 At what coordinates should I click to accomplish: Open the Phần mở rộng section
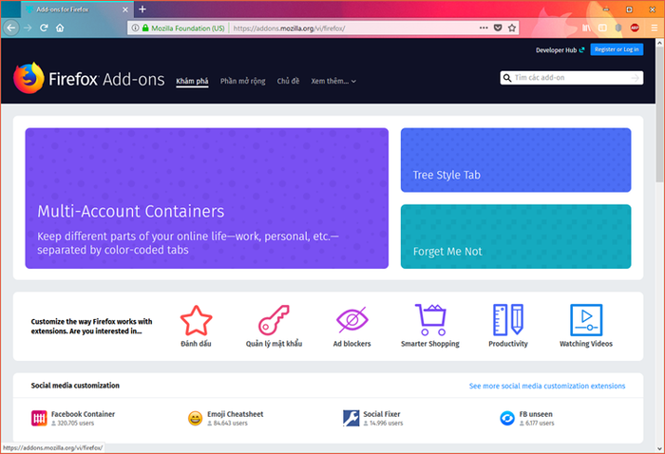(x=242, y=81)
